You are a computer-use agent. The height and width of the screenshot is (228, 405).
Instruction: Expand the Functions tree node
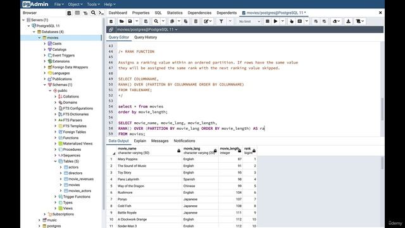(x=55, y=138)
